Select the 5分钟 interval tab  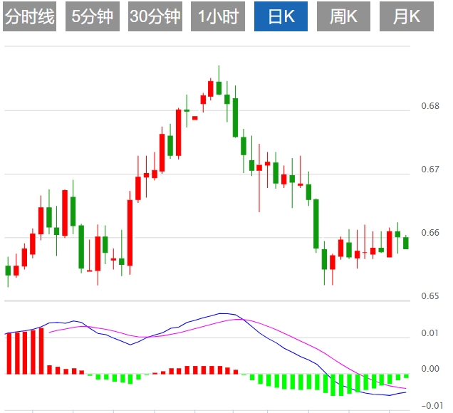point(93,16)
